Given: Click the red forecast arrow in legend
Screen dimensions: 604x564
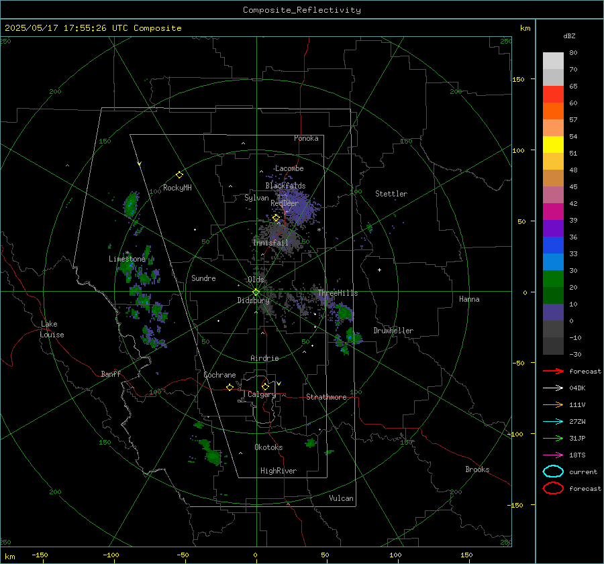Looking at the screenshot, I should coord(553,371).
